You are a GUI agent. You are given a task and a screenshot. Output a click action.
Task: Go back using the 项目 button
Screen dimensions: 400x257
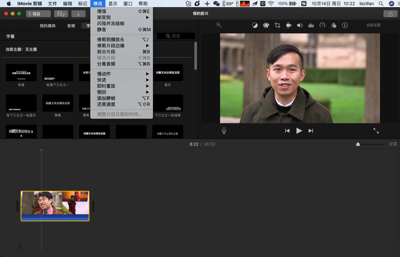pos(38,14)
